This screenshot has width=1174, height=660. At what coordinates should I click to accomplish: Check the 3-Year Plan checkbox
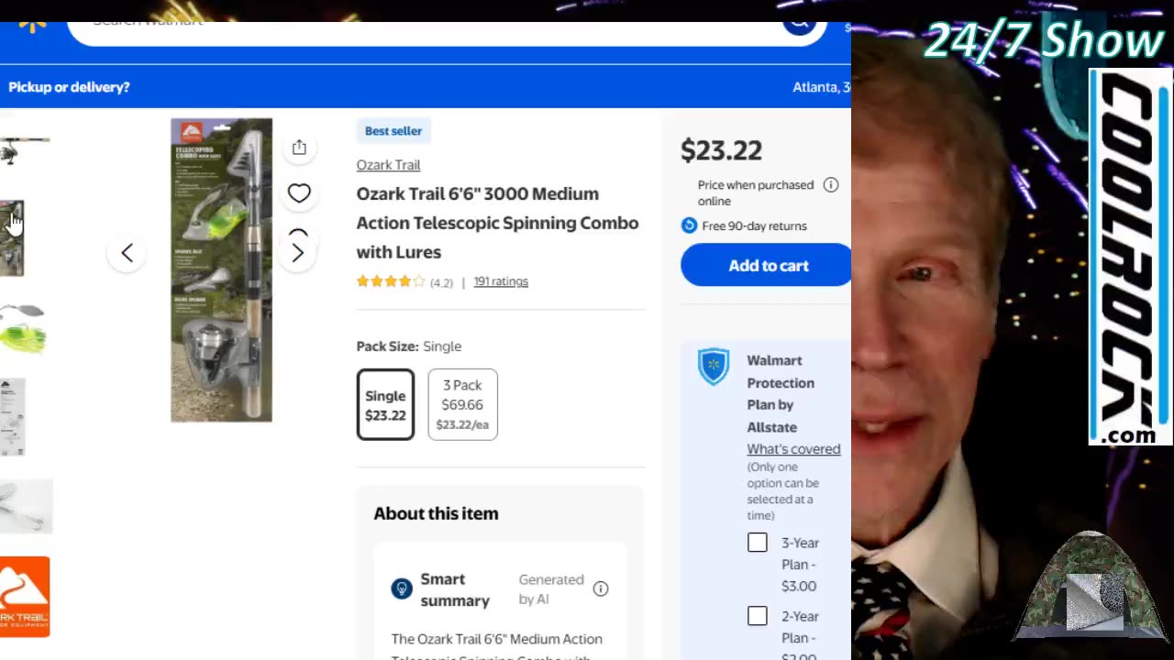[x=758, y=543]
